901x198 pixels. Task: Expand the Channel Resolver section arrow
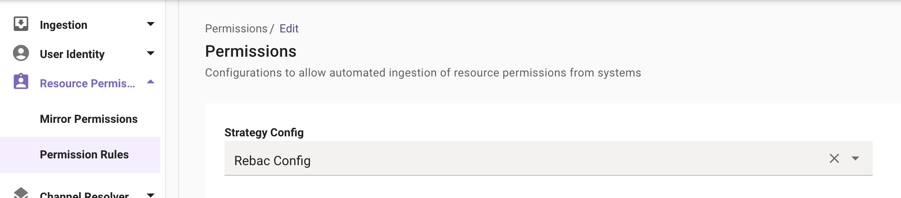(151, 195)
